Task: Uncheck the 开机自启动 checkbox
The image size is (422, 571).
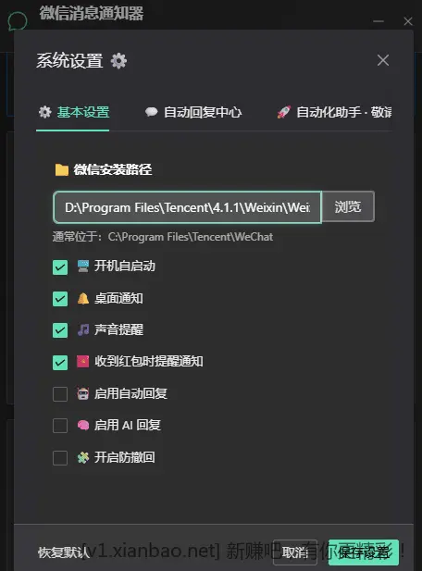Action: tap(60, 267)
